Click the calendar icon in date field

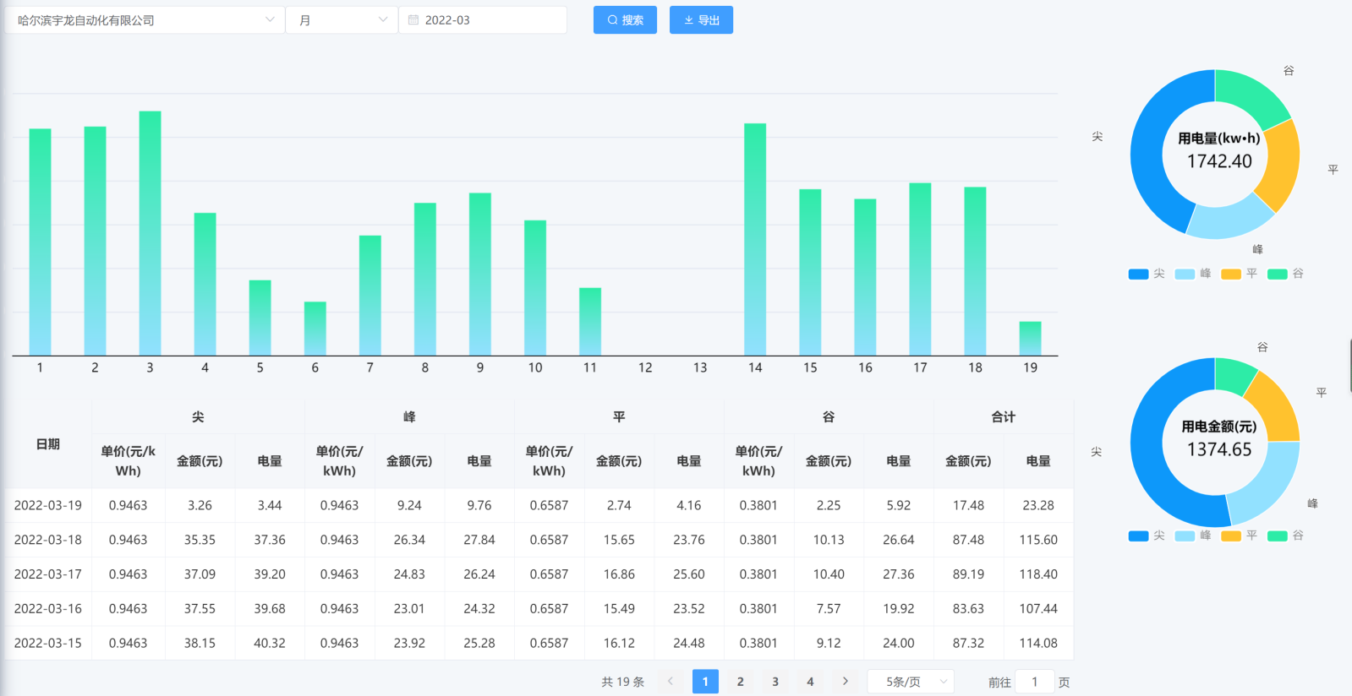pos(413,19)
